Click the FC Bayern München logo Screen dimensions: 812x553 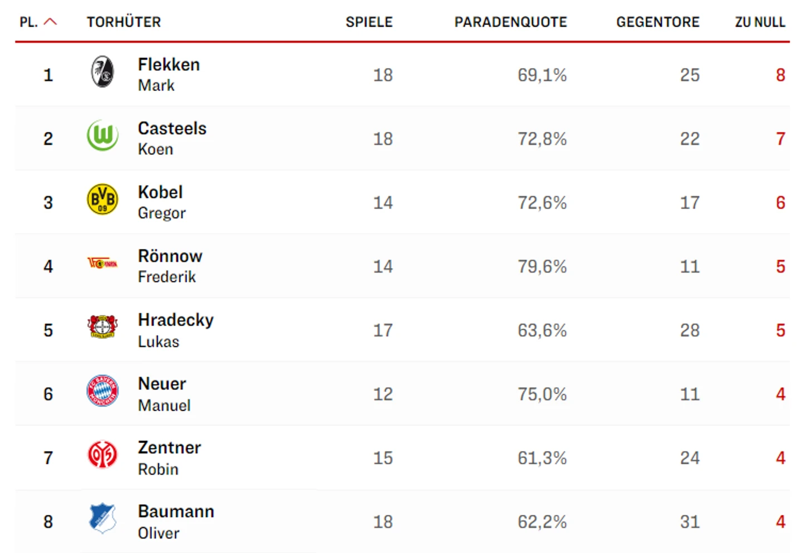pos(102,390)
